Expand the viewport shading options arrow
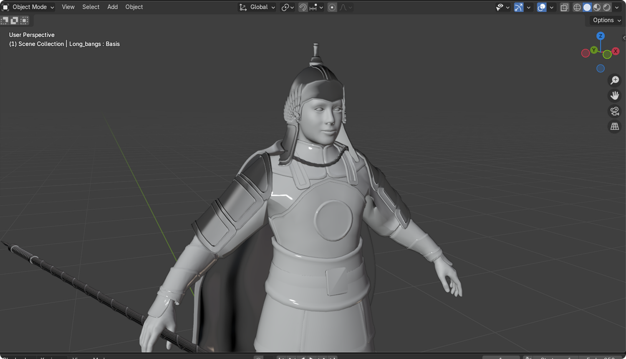Image resolution: width=626 pixels, height=359 pixels. point(617,7)
